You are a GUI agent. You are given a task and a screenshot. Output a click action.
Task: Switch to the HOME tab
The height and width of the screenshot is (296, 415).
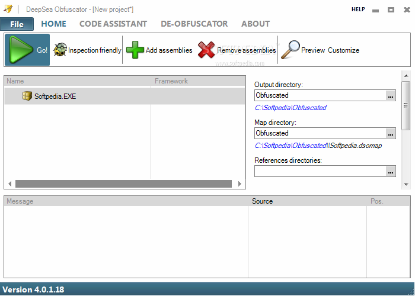click(54, 24)
